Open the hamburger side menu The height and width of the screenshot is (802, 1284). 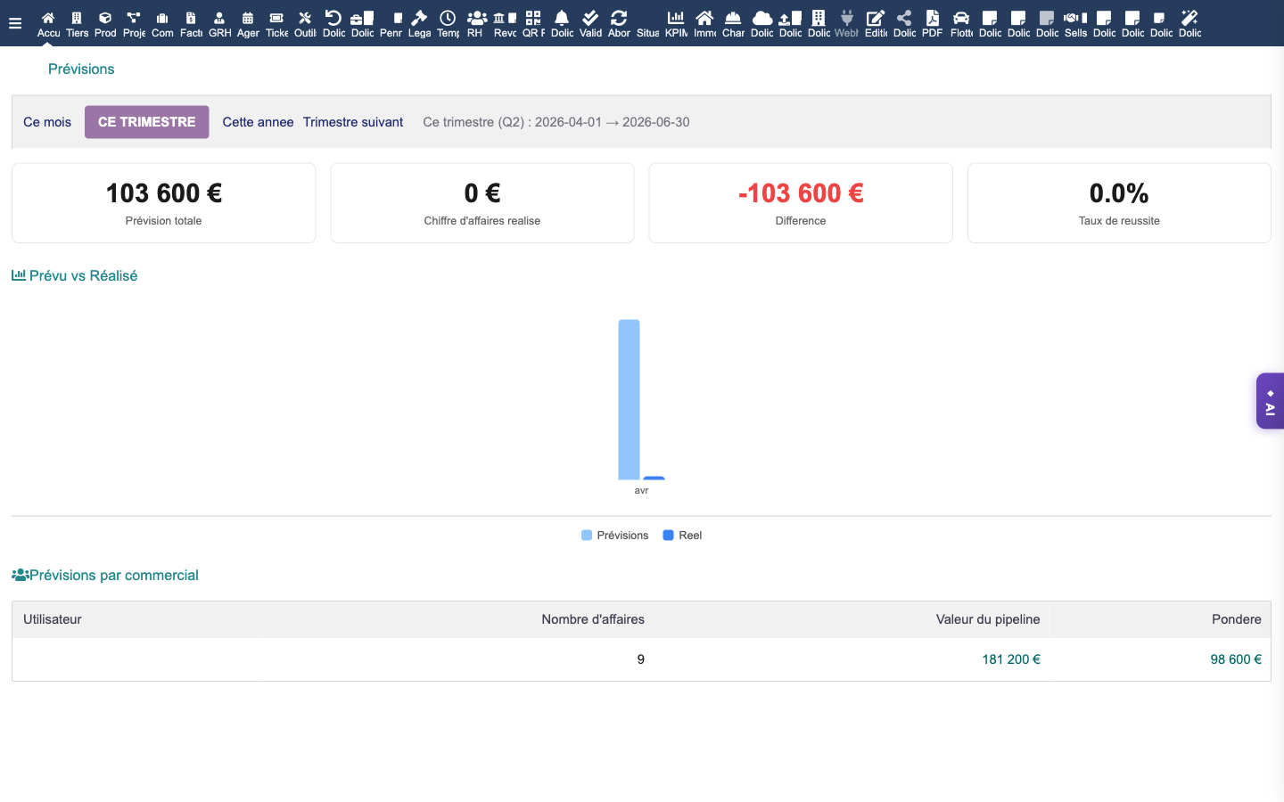[x=15, y=23]
